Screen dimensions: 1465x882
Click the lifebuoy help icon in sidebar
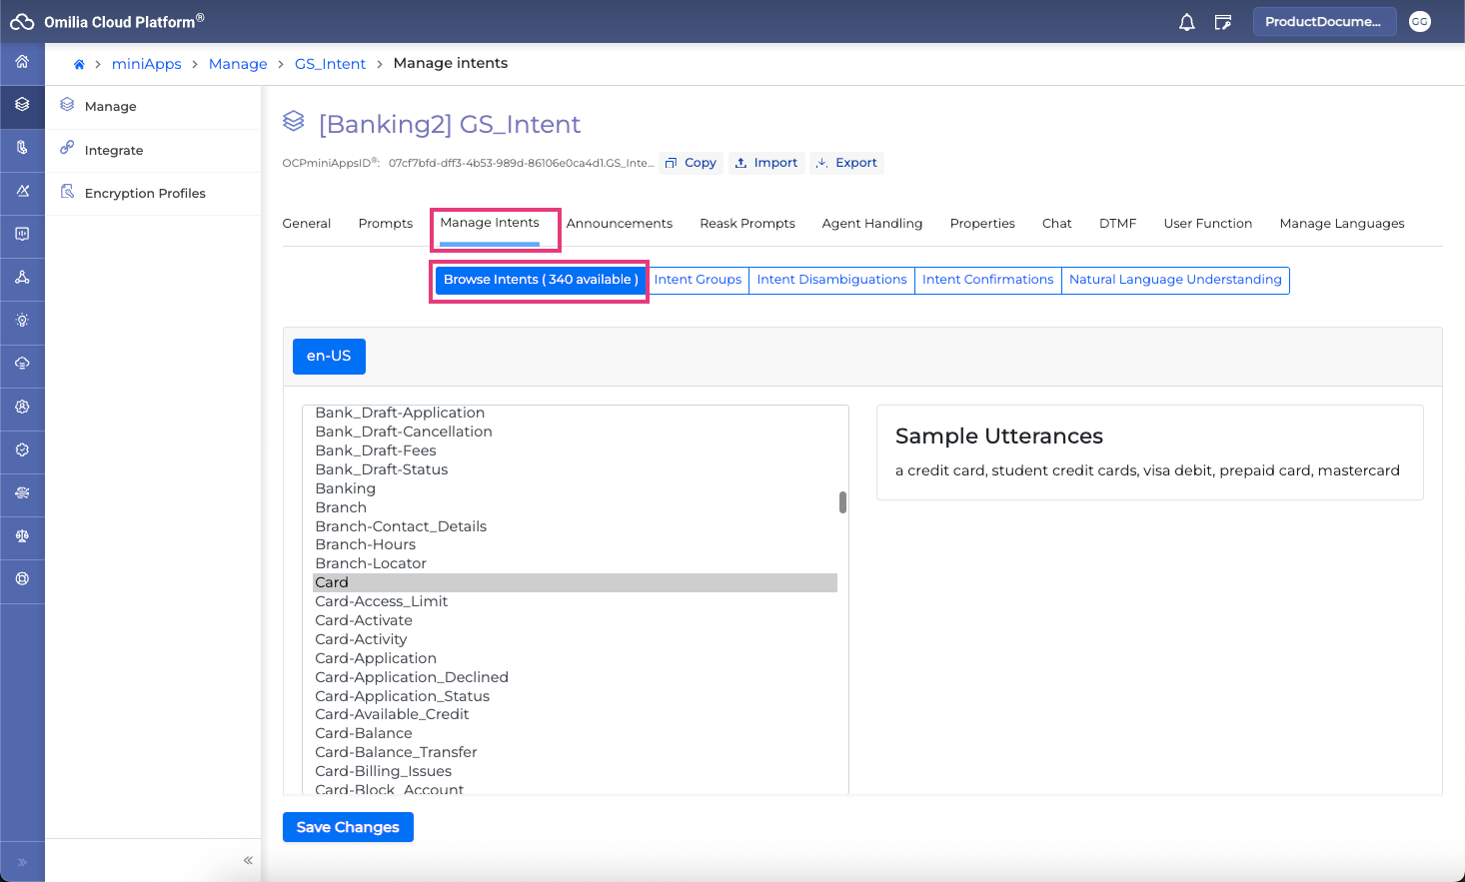pos(22,579)
